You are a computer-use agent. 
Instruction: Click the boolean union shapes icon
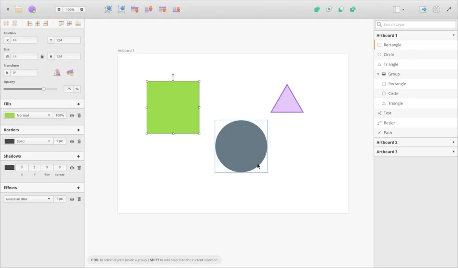click(x=317, y=9)
